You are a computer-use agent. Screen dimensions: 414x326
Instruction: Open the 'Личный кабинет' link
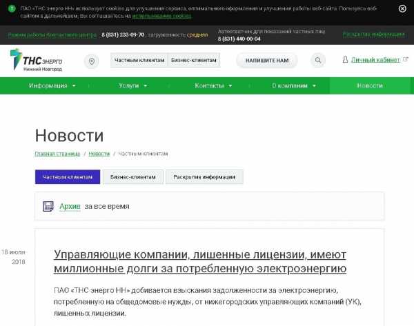pos(376,60)
